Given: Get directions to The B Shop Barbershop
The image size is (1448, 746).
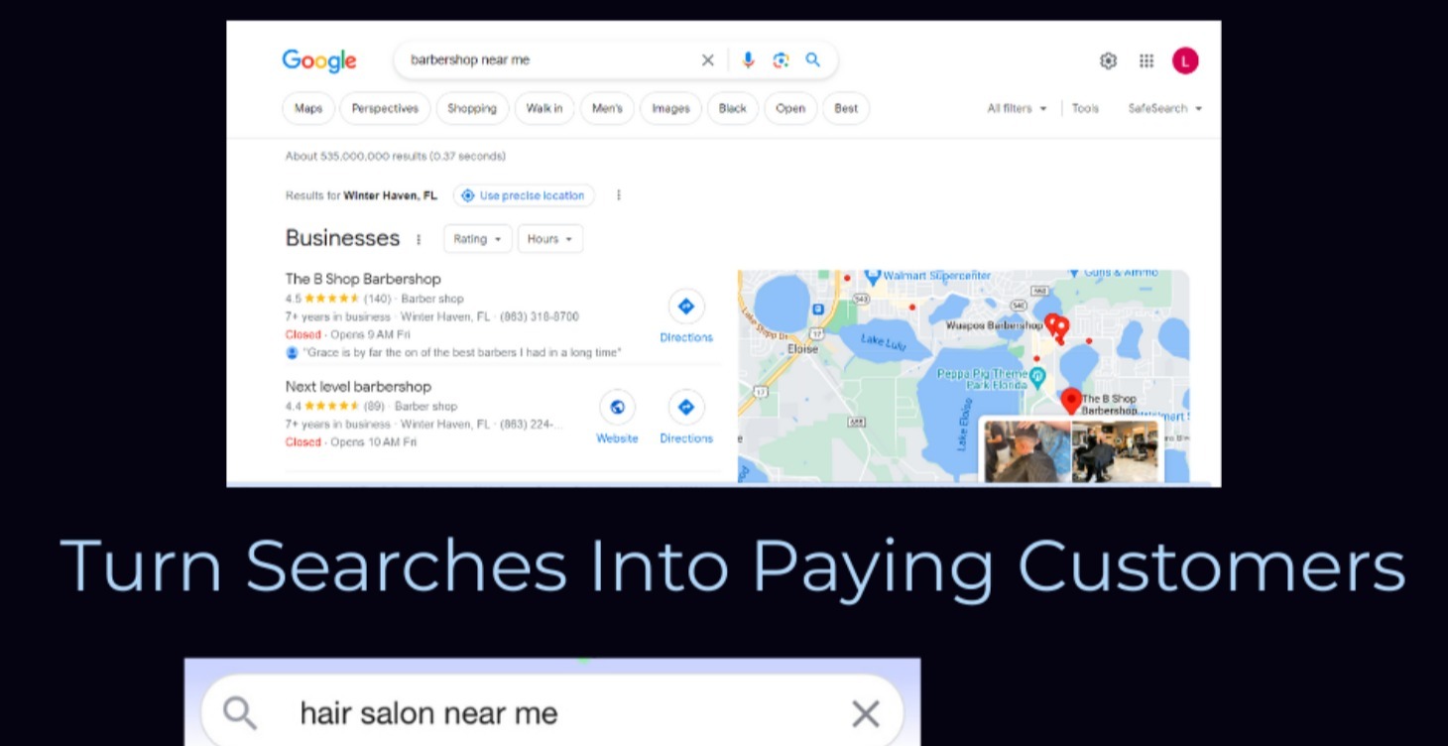Looking at the screenshot, I should coord(686,317).
